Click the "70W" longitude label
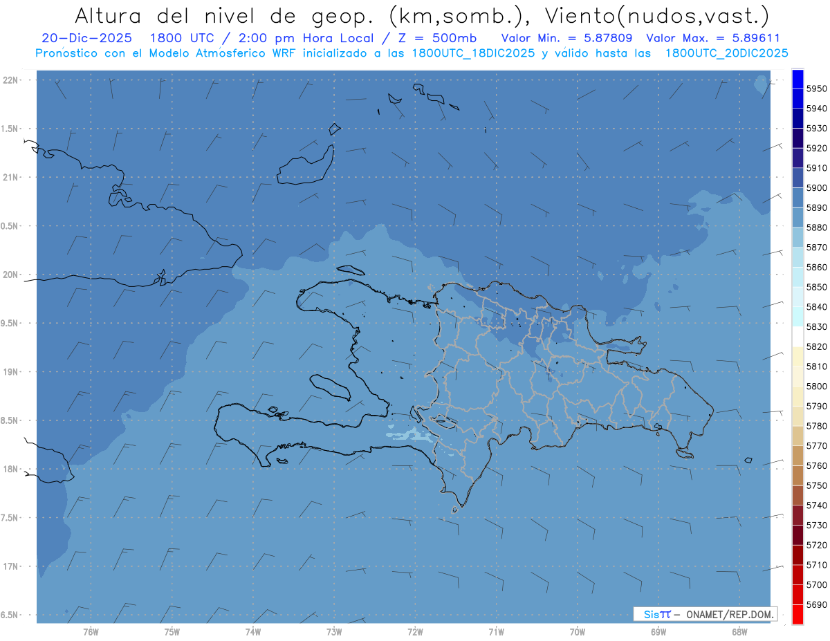Image resolution: width=830 pixels, height=641 pixels. 578,632
